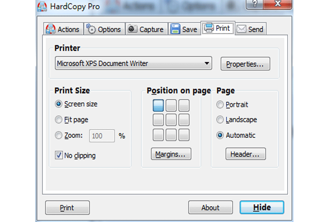The height and width of the screenshot is (222, 333).
Task: Click the Print tab printer icon
Action: [x=209, y=27]
